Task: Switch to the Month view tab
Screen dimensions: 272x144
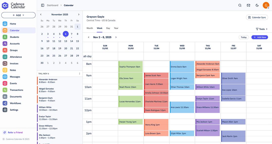Action: pyautogui.click(x=90, y=28)
